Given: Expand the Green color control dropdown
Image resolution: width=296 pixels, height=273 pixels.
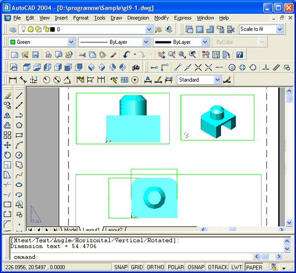Looking at the screenshot, I should coord(71,42).
